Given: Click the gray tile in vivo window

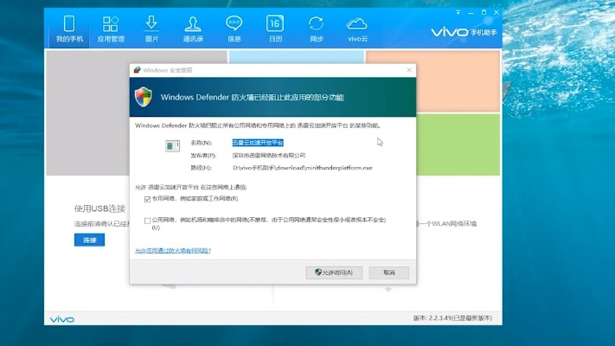Looking at the screenshot, I should click(x=88, y=113).
